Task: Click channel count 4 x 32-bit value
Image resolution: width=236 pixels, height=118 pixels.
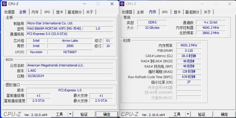Action: pyautogui.click(x=211, y=22)
